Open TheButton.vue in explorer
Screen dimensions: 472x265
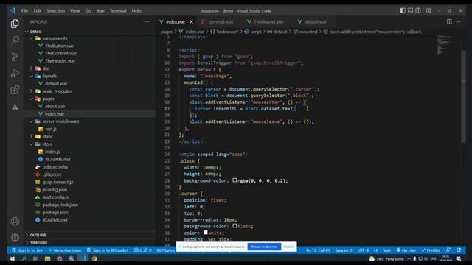tap(59, 46)
